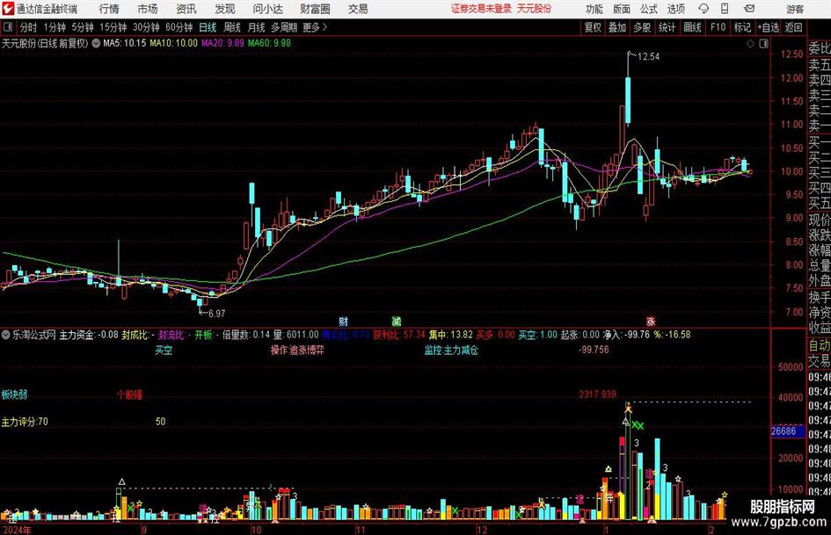831x535 pixels.
Task: Click the Tongdaxin red logo icon
Action: [7, 9]
